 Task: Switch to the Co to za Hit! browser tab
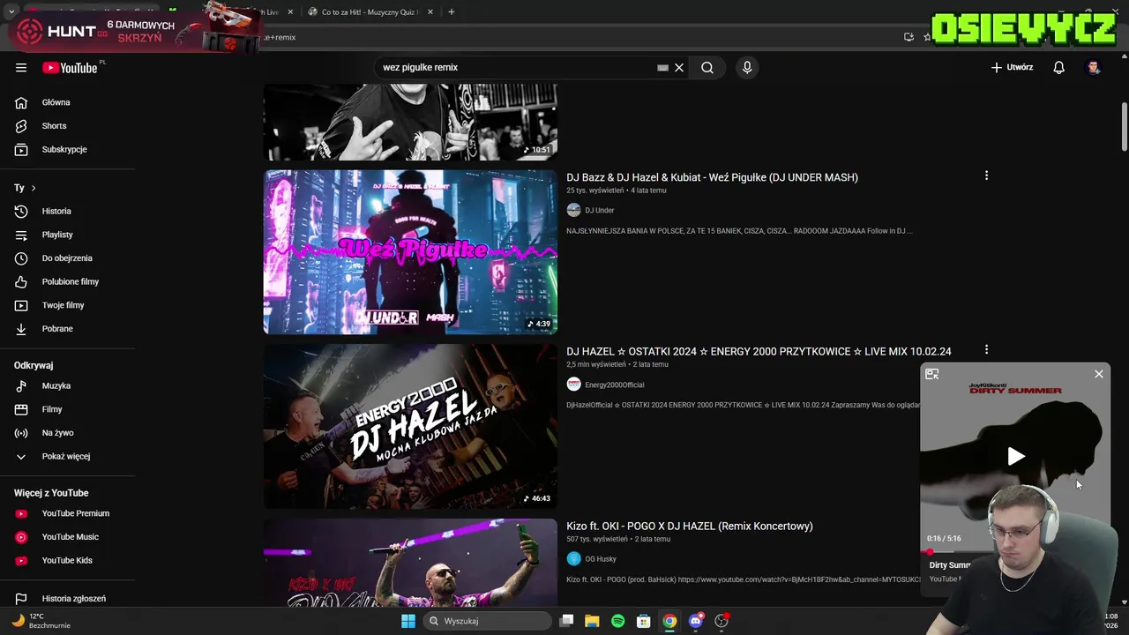[x=367, y=12]
